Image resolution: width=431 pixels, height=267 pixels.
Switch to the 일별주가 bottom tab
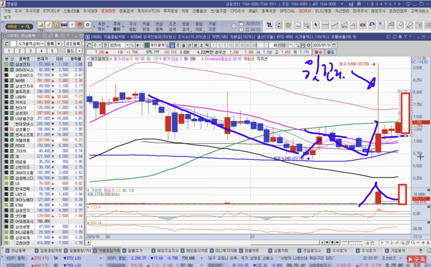(x=135, y=250)
